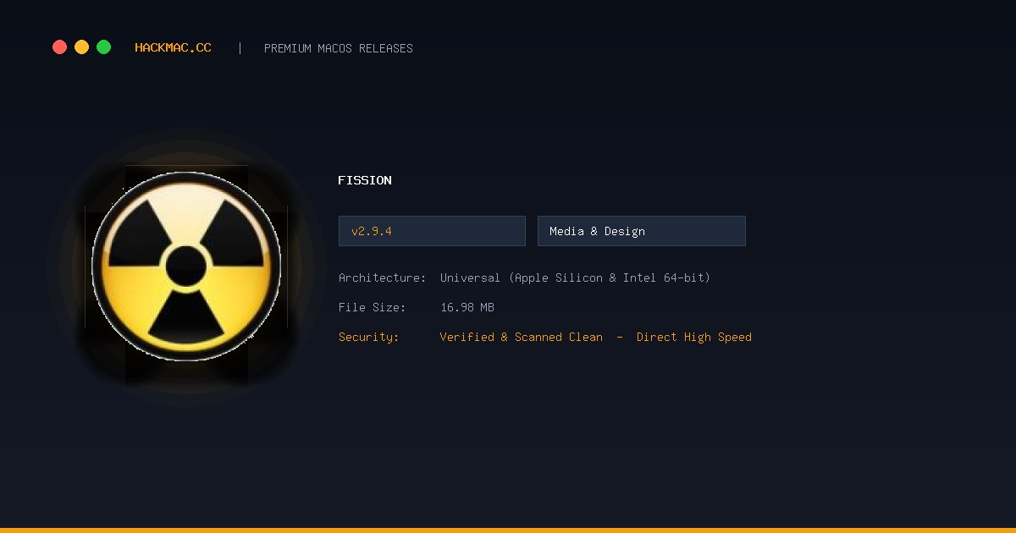Click the red close window dot
The width and height of the screenshot is (1016, 533).
pos(59,47)
